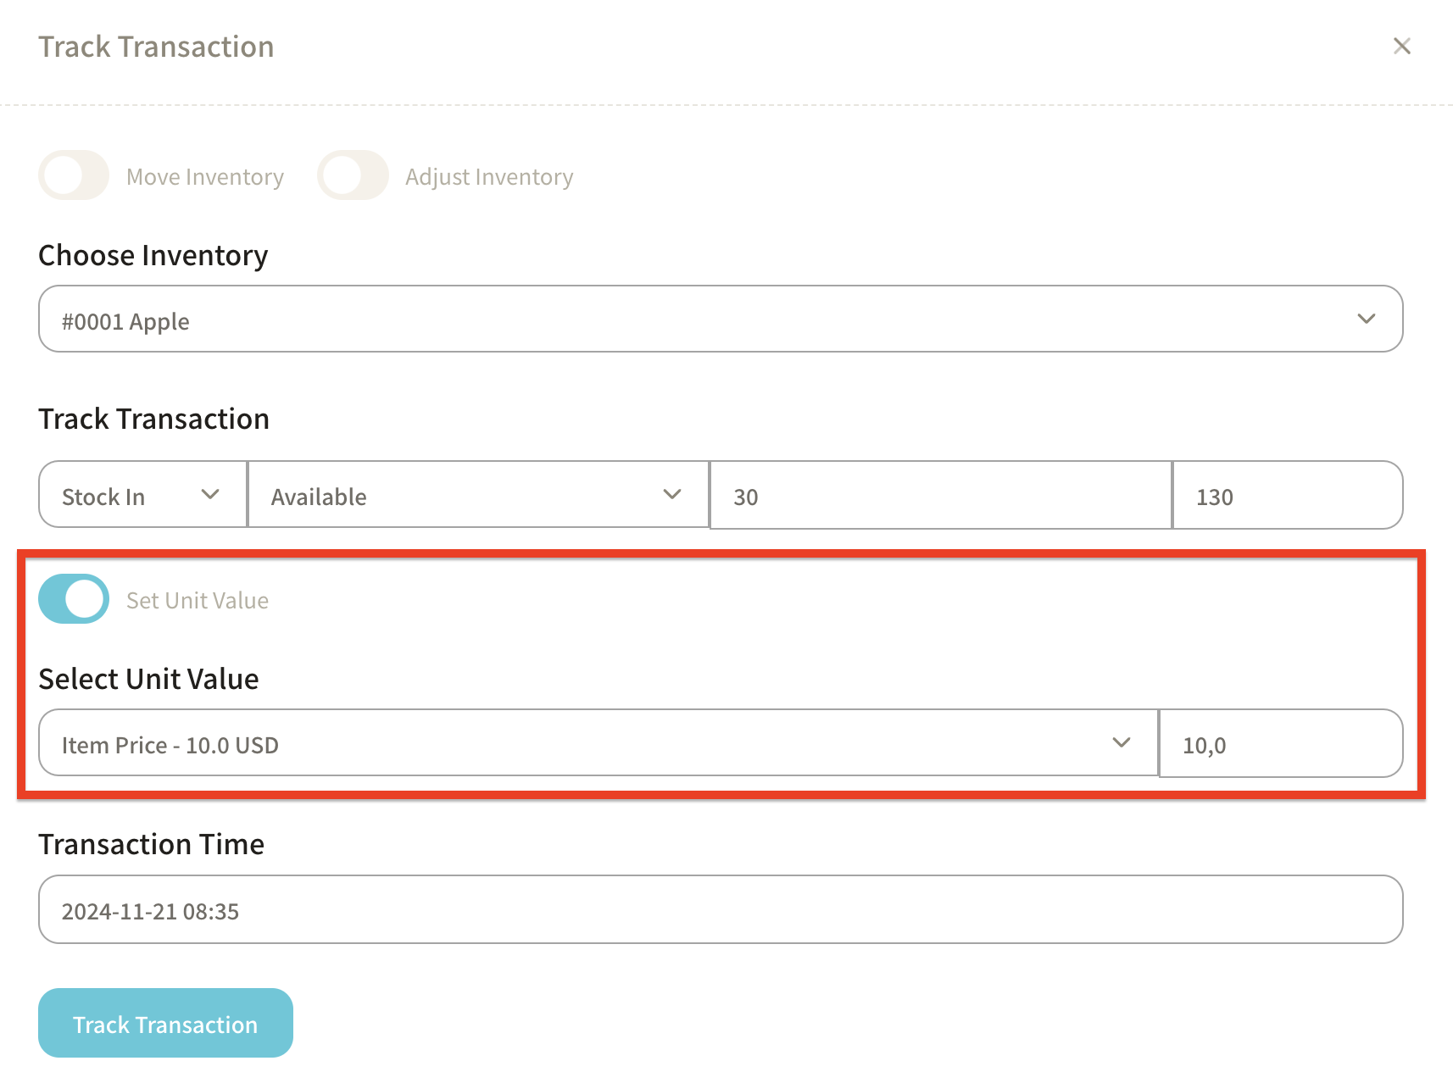Click the quantity field showing 30

point(939,496)
